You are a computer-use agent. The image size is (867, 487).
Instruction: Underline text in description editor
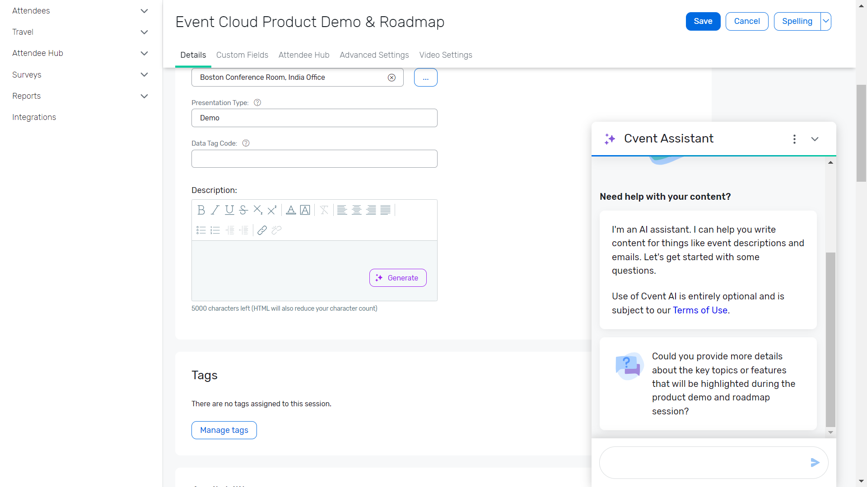(229, 210)
